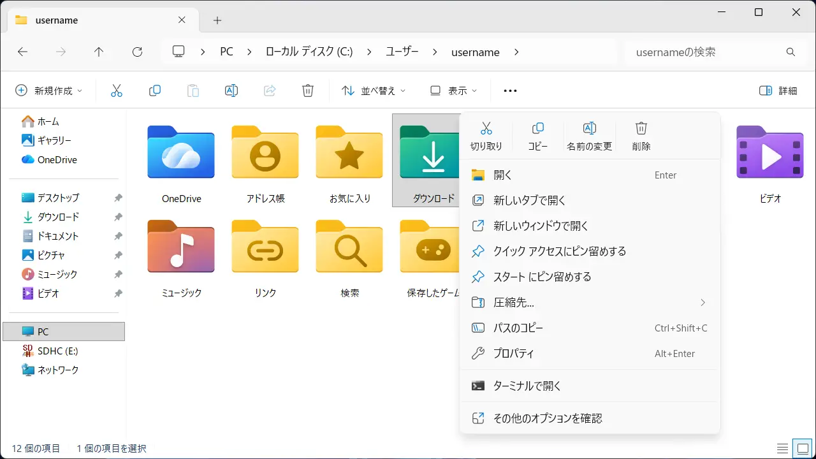
Task: Add a new tab with plus button
Action: [217, 20]
